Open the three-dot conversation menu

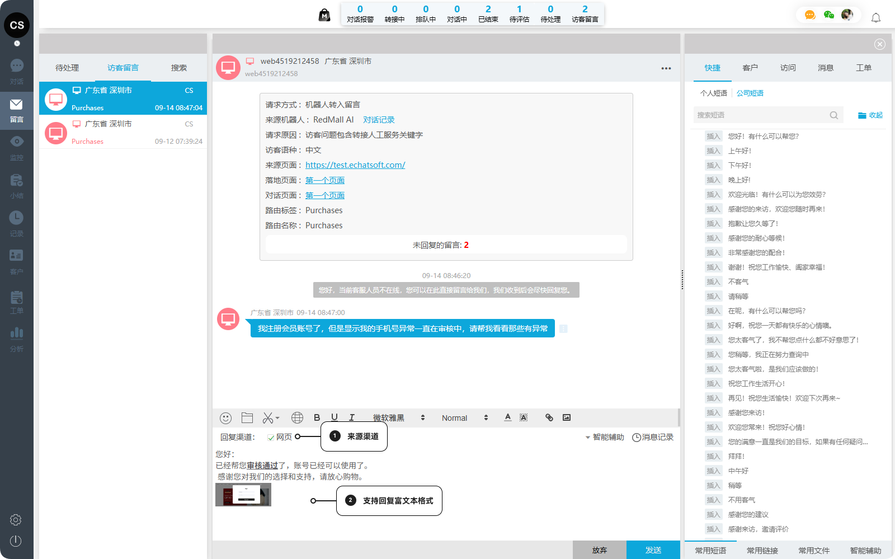pyautogui.click(x=666, y=68)
